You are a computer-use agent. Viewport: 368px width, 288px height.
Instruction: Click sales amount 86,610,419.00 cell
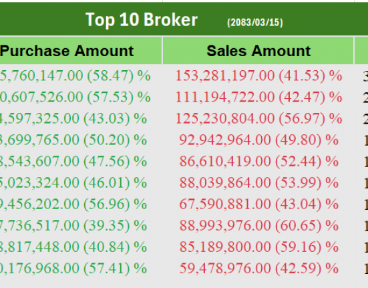click(258, 161)
